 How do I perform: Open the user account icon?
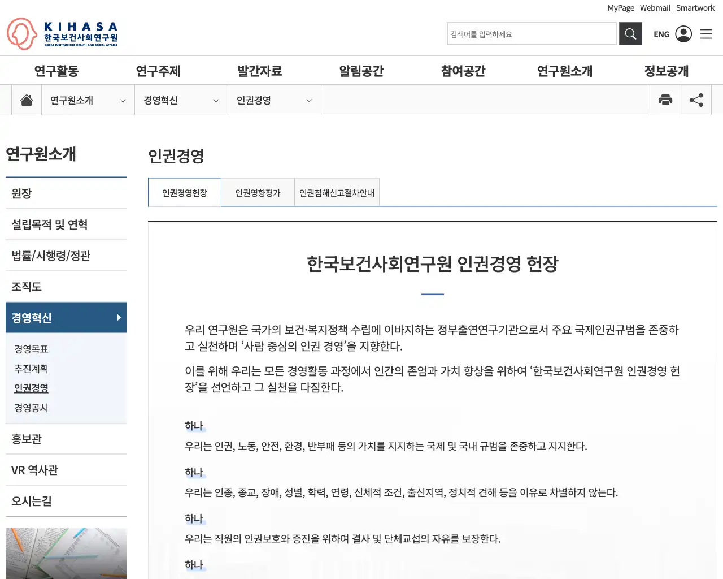pyautogui.click(x=683, y=34)
